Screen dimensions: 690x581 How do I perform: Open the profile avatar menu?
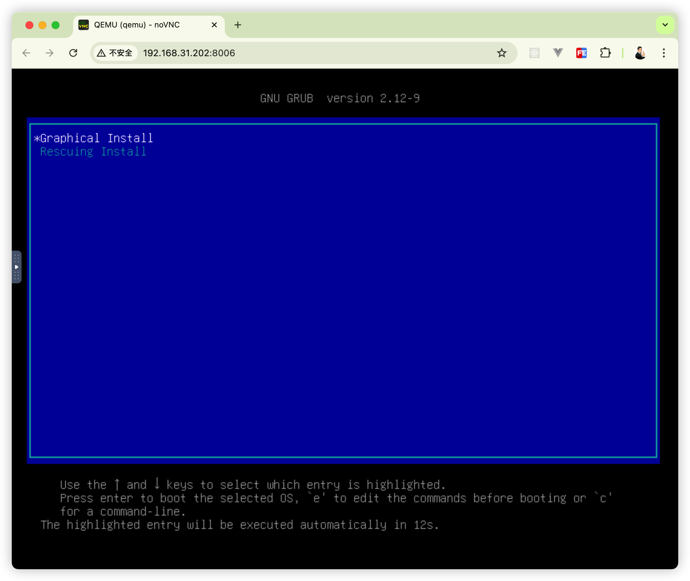coord(640,53)
